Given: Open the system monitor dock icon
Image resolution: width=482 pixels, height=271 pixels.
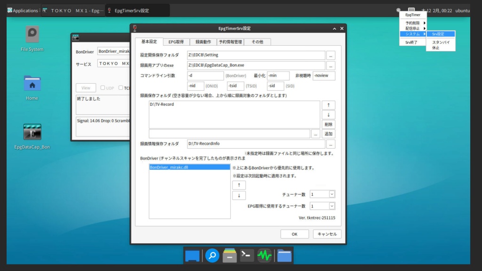Looking at the screenshot, I should click(265, 255).
